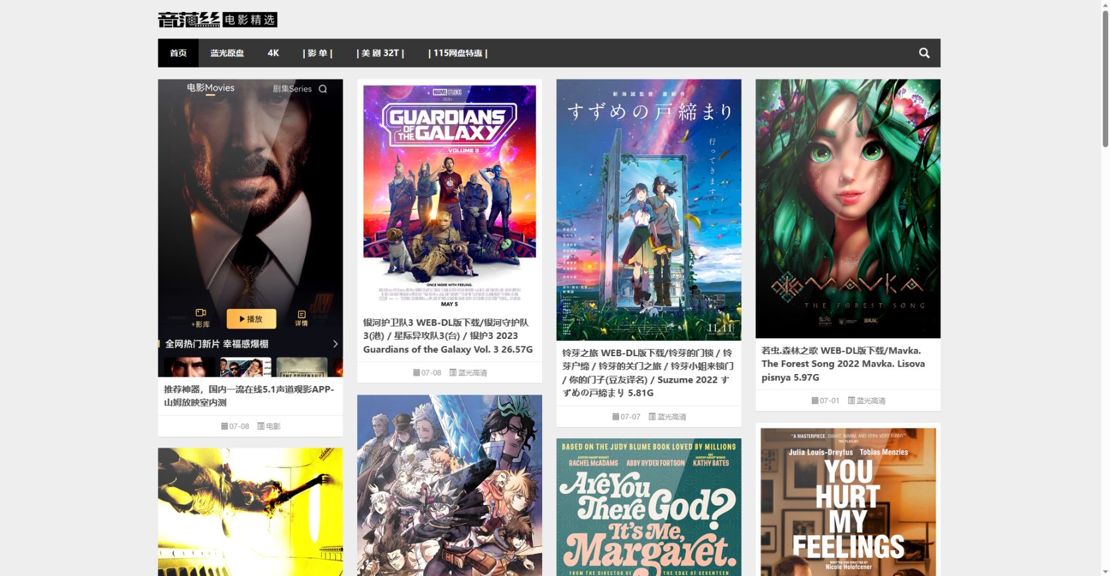This screenshot has height=576, width=1110.
Task: Click the category icon beside 电影
Action: (260, 426)
